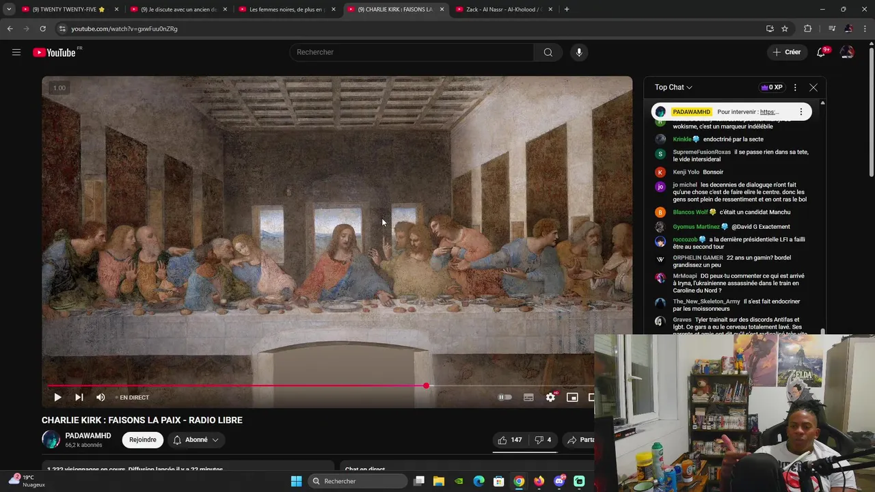Dislike the video
Screen dimensions: 875x492
(x=543, y=440)
